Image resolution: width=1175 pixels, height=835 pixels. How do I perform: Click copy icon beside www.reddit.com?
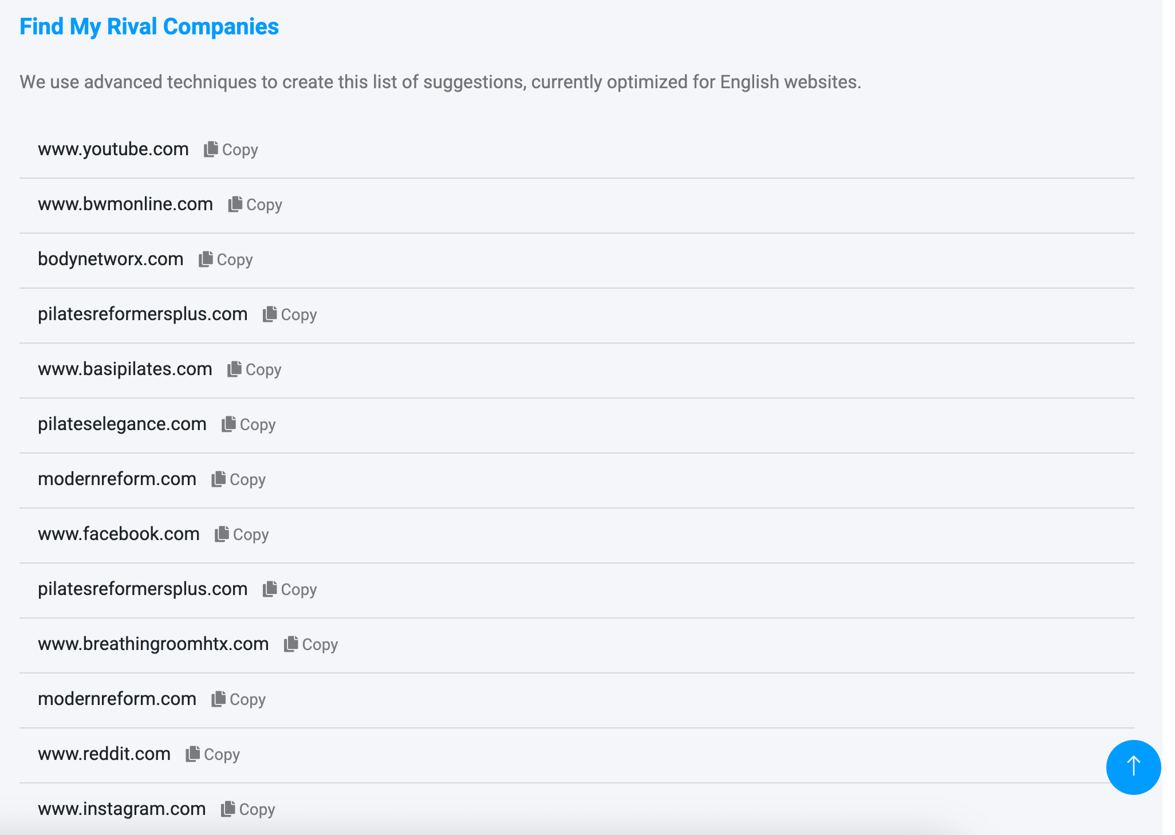(193, 754)
